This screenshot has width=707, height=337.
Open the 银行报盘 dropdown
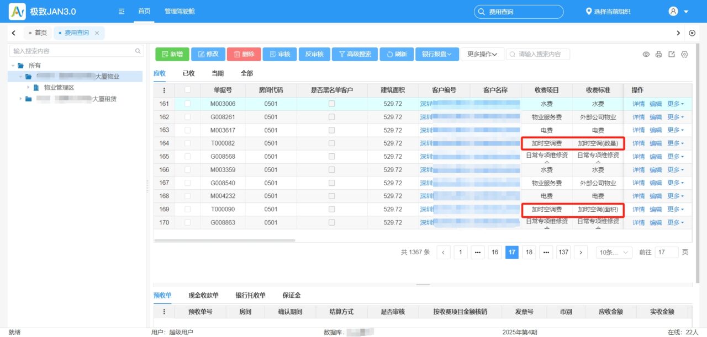pos(437,54)
